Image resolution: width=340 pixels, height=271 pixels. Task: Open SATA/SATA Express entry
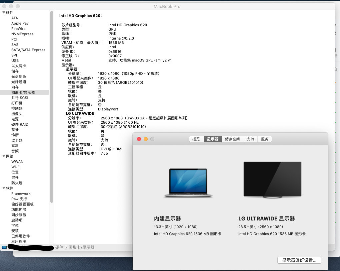click(x=28, y=50)
